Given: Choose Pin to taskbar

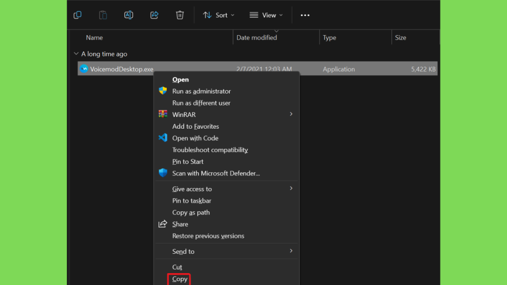Looking at the screenshot, I should point(192,201).
